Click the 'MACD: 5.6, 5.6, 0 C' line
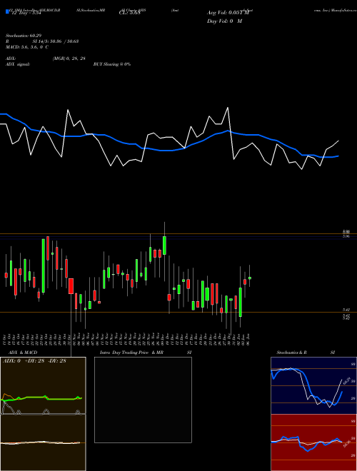Screen dimensions: 357x471 tap(27, 47)
